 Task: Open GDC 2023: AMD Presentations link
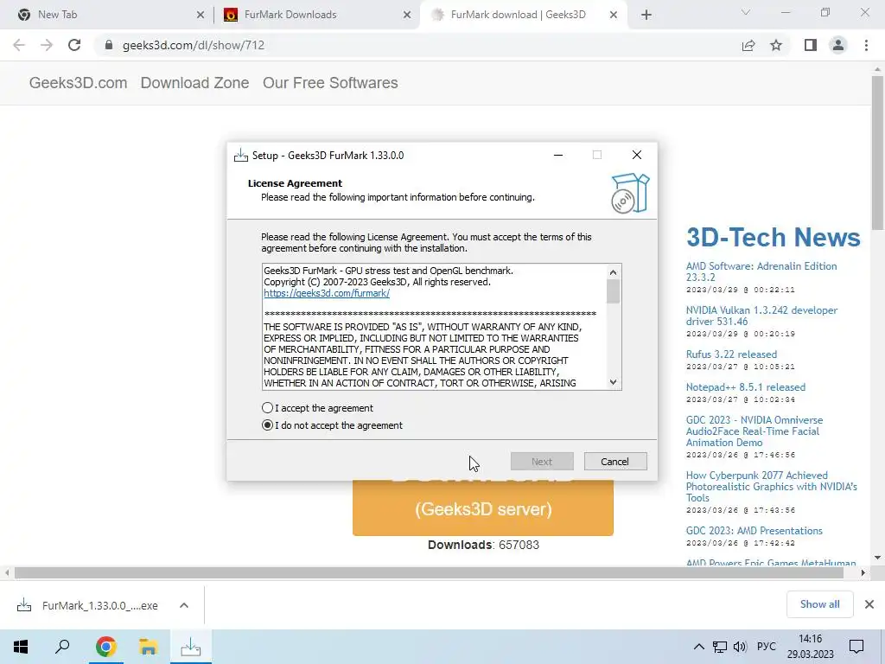754,530
